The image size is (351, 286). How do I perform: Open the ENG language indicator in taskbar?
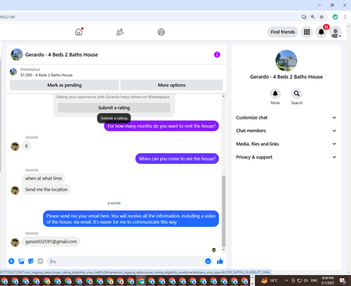[314, 280]
